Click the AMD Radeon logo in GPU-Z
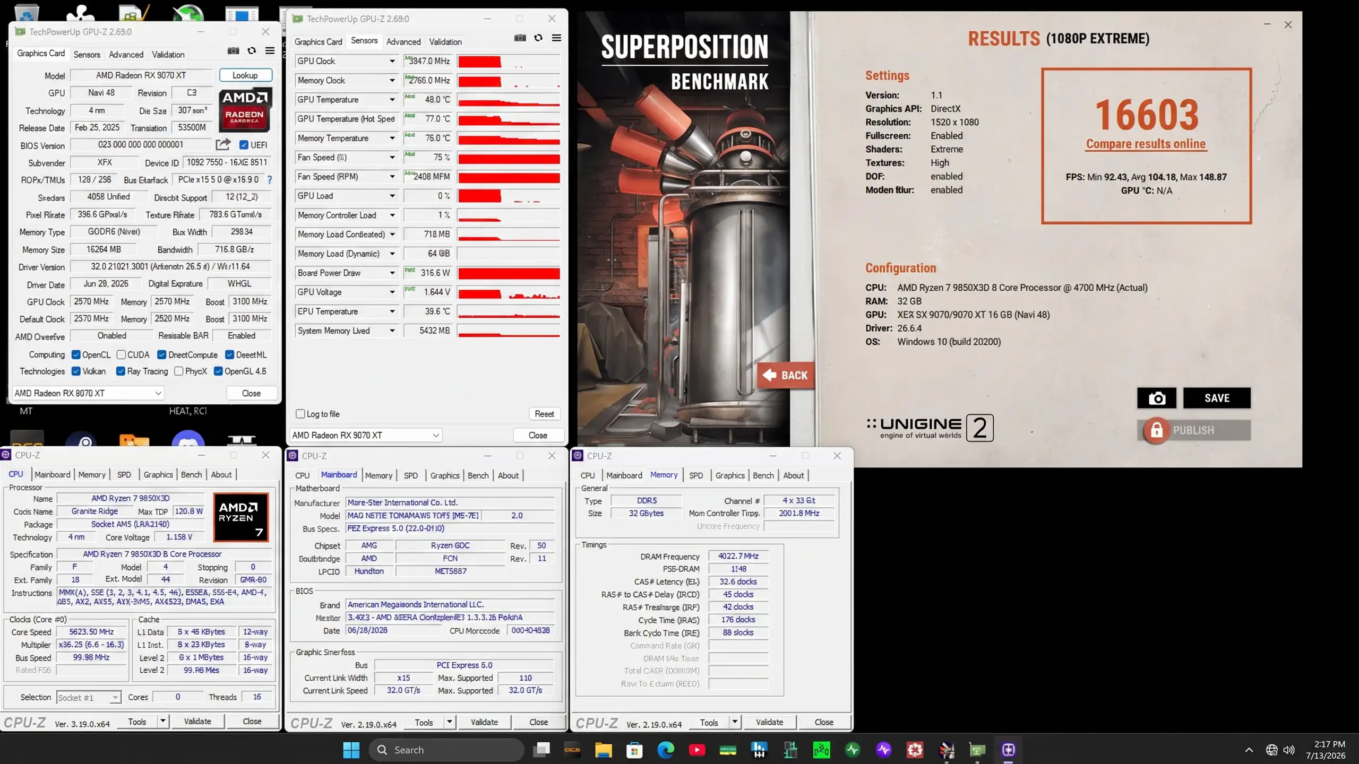The image size is (1359, 764). coord(245,110)
